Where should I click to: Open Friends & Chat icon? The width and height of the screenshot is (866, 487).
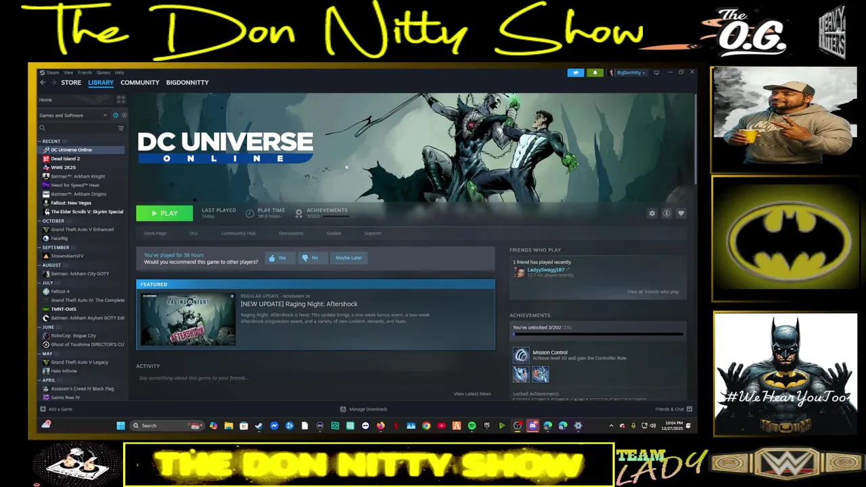point(689,409)
